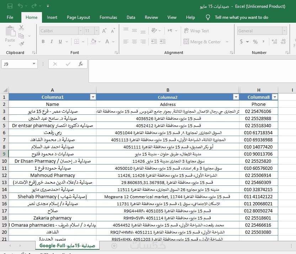Click the Redo arrow icon
The height and width of the screenshot is (254, 296).
tap(34, 6)
